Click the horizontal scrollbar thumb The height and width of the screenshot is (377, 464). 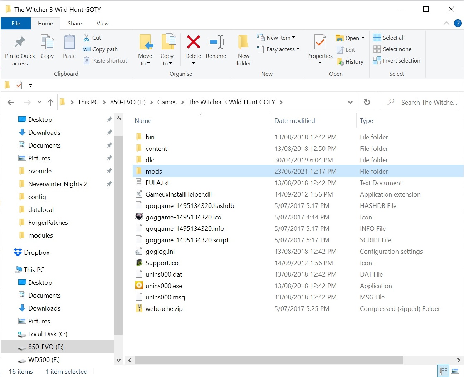269,360
